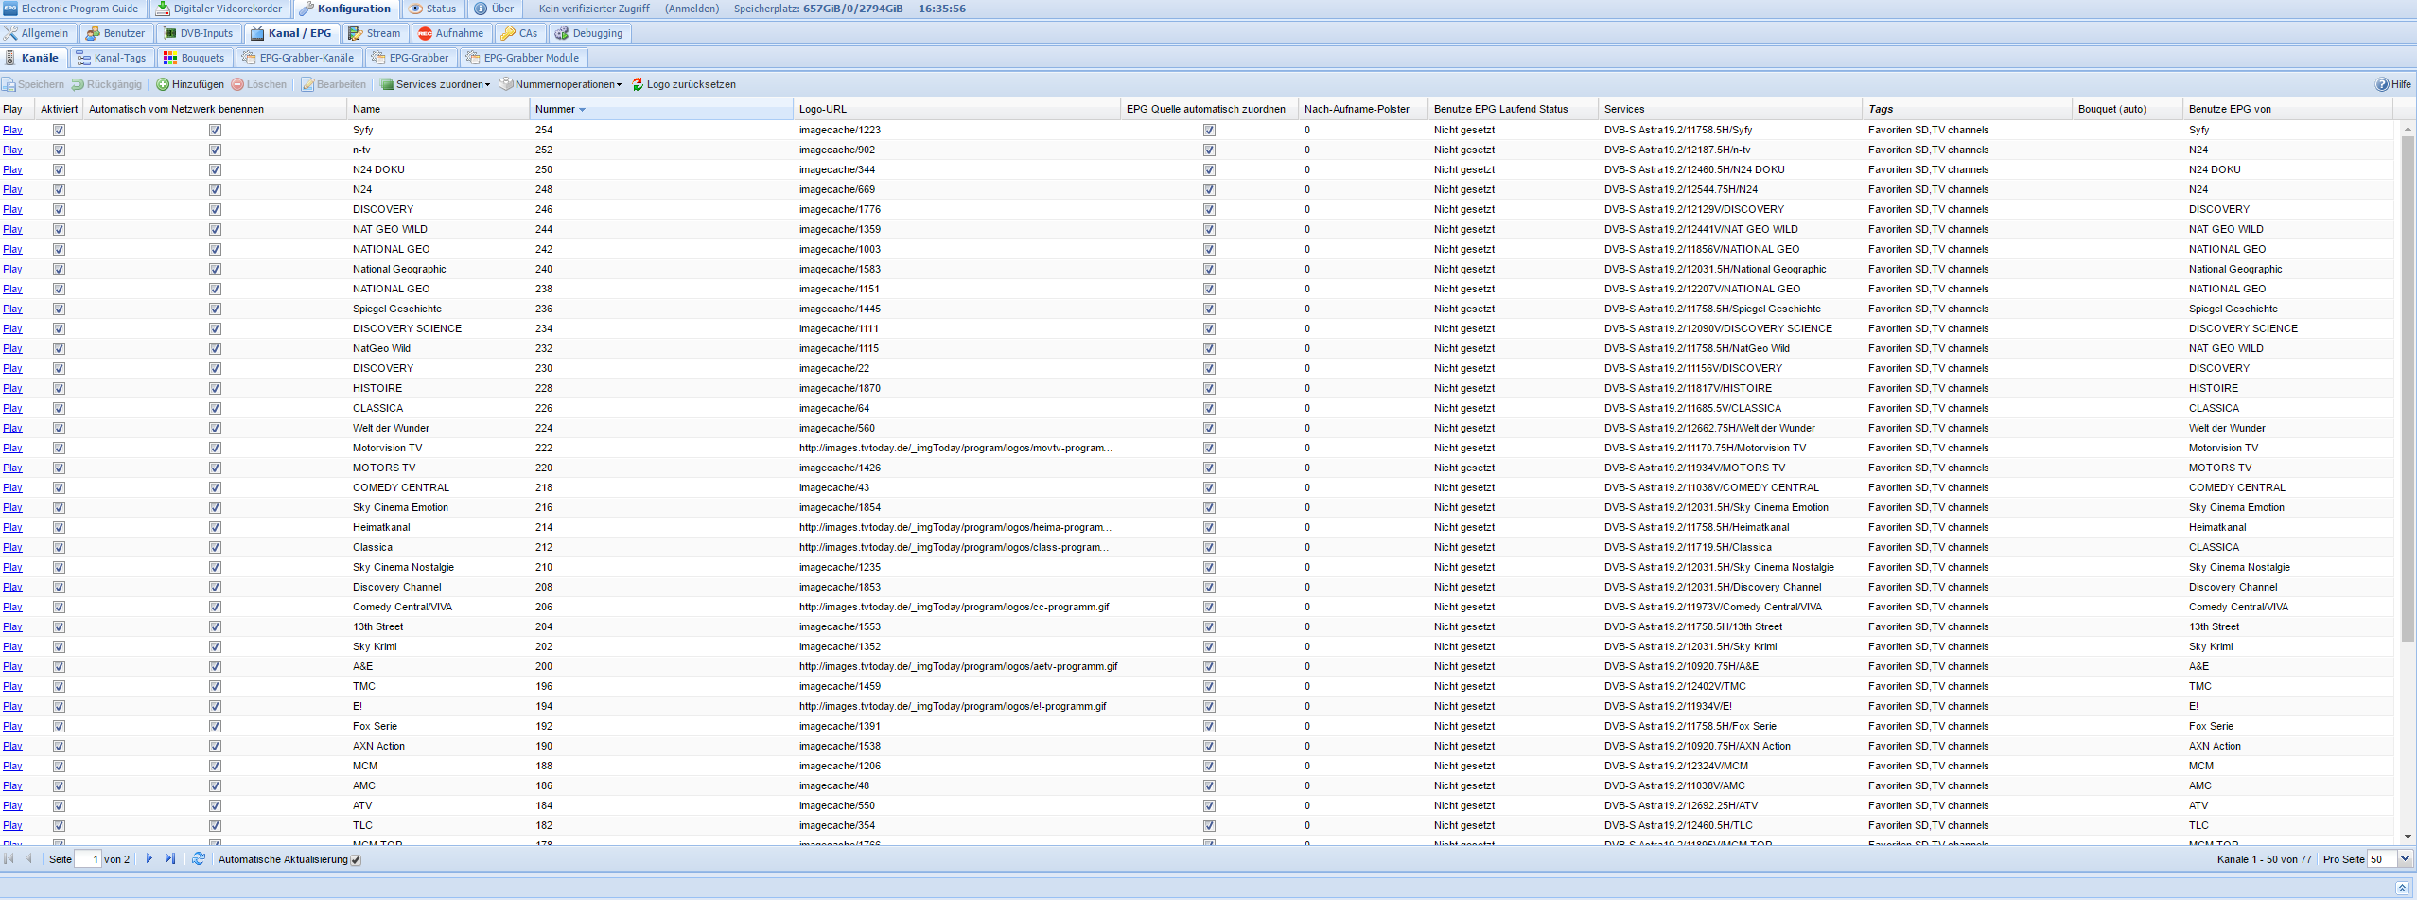Click Nummer column sort header
Image resolution: width=2417 pixels, height=900 pixels.
point(661,109)
